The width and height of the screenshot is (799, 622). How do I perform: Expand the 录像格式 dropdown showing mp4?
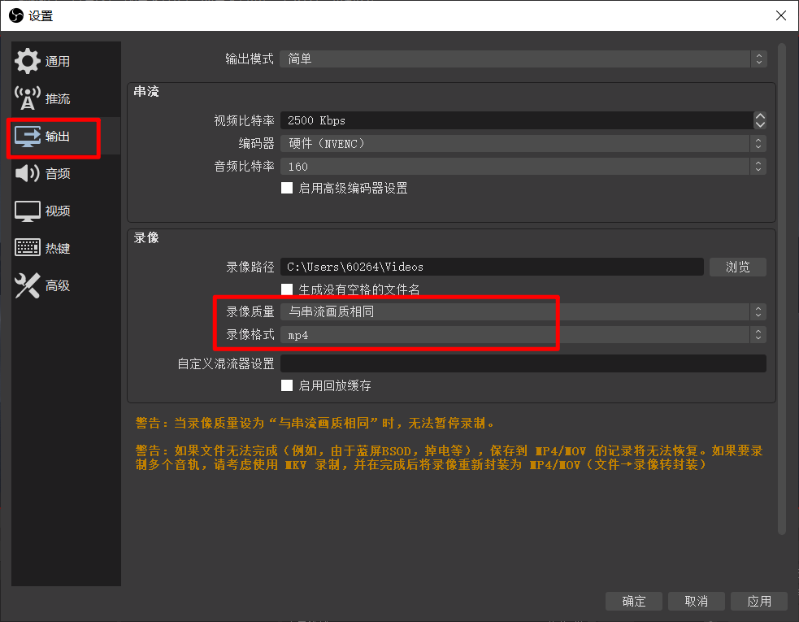[x=523, y=335]
